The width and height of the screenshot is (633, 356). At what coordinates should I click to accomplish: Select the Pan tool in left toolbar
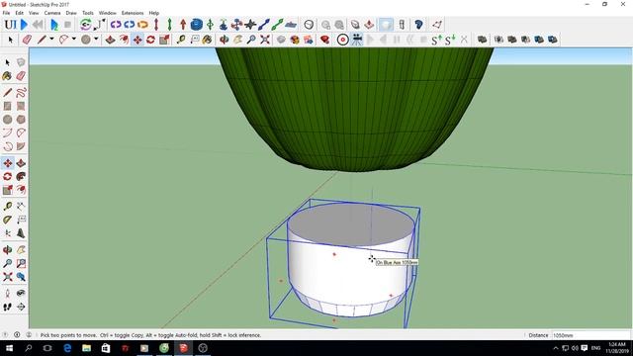coord(21,250)
